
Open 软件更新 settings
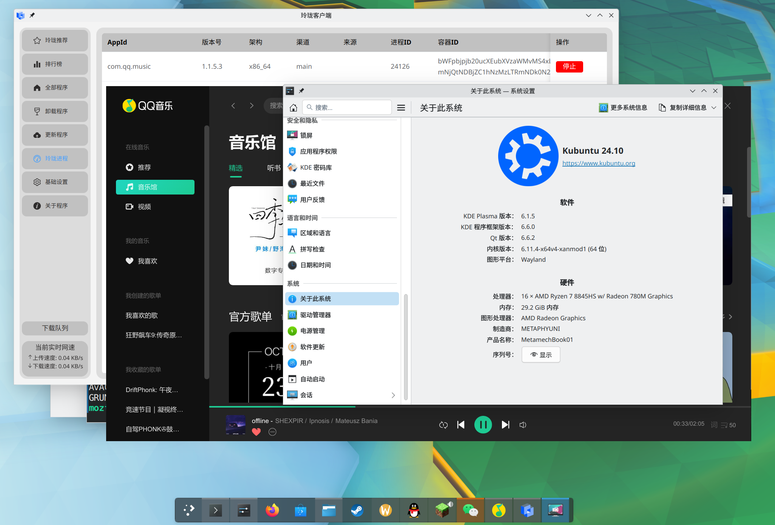click(x=342, y=347)
